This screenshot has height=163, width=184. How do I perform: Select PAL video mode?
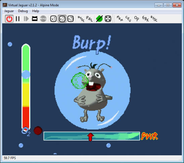click(x=89, y=19)
